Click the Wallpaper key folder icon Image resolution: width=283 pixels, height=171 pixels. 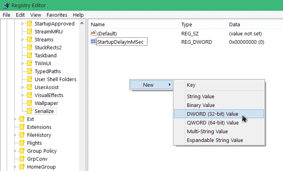[x=29, y=103]
